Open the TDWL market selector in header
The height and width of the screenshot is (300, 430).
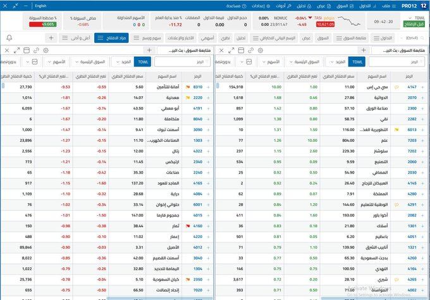click(415, 18)
